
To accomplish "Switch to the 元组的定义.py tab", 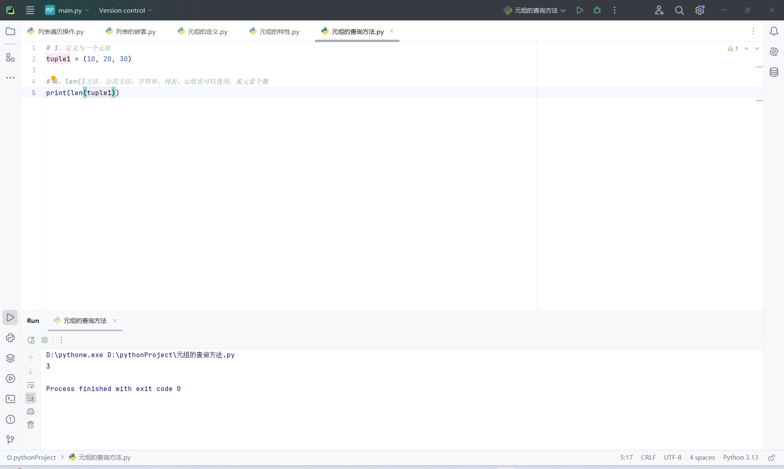I will pyautogui.click(x=203, y=31).
